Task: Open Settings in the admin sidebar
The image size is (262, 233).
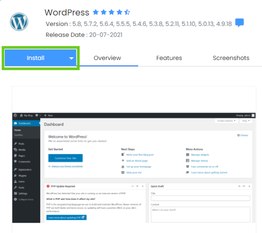Action: tap(23, 193)
